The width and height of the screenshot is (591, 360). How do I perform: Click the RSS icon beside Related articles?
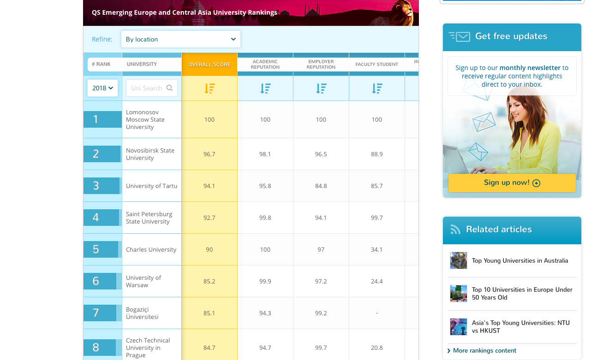click(455, 230)
